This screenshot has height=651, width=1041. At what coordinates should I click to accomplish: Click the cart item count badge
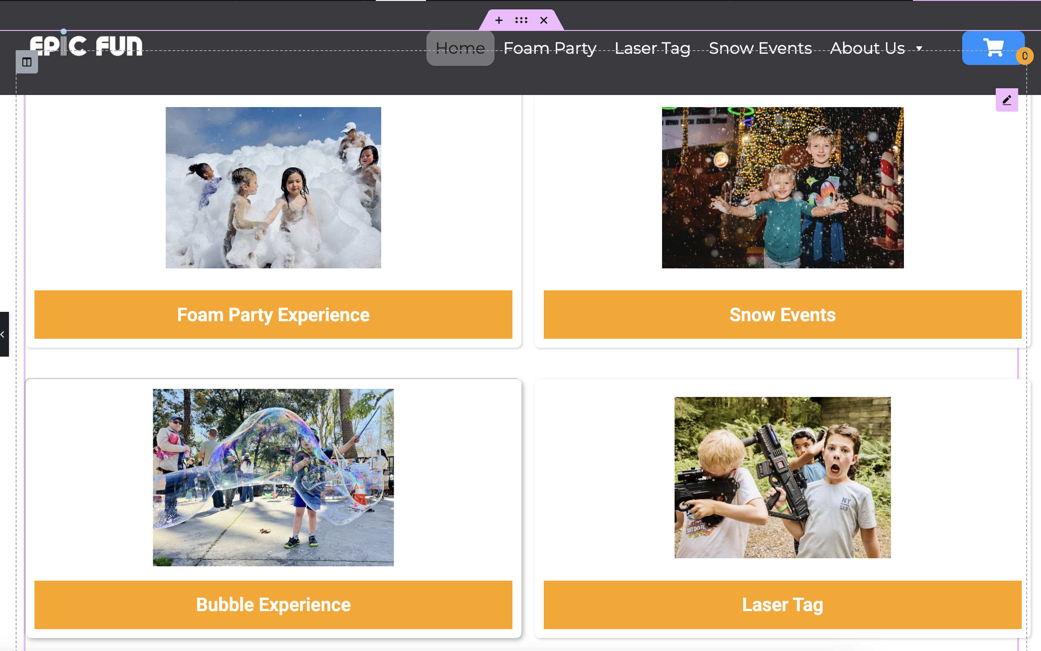pos(1024,56)
